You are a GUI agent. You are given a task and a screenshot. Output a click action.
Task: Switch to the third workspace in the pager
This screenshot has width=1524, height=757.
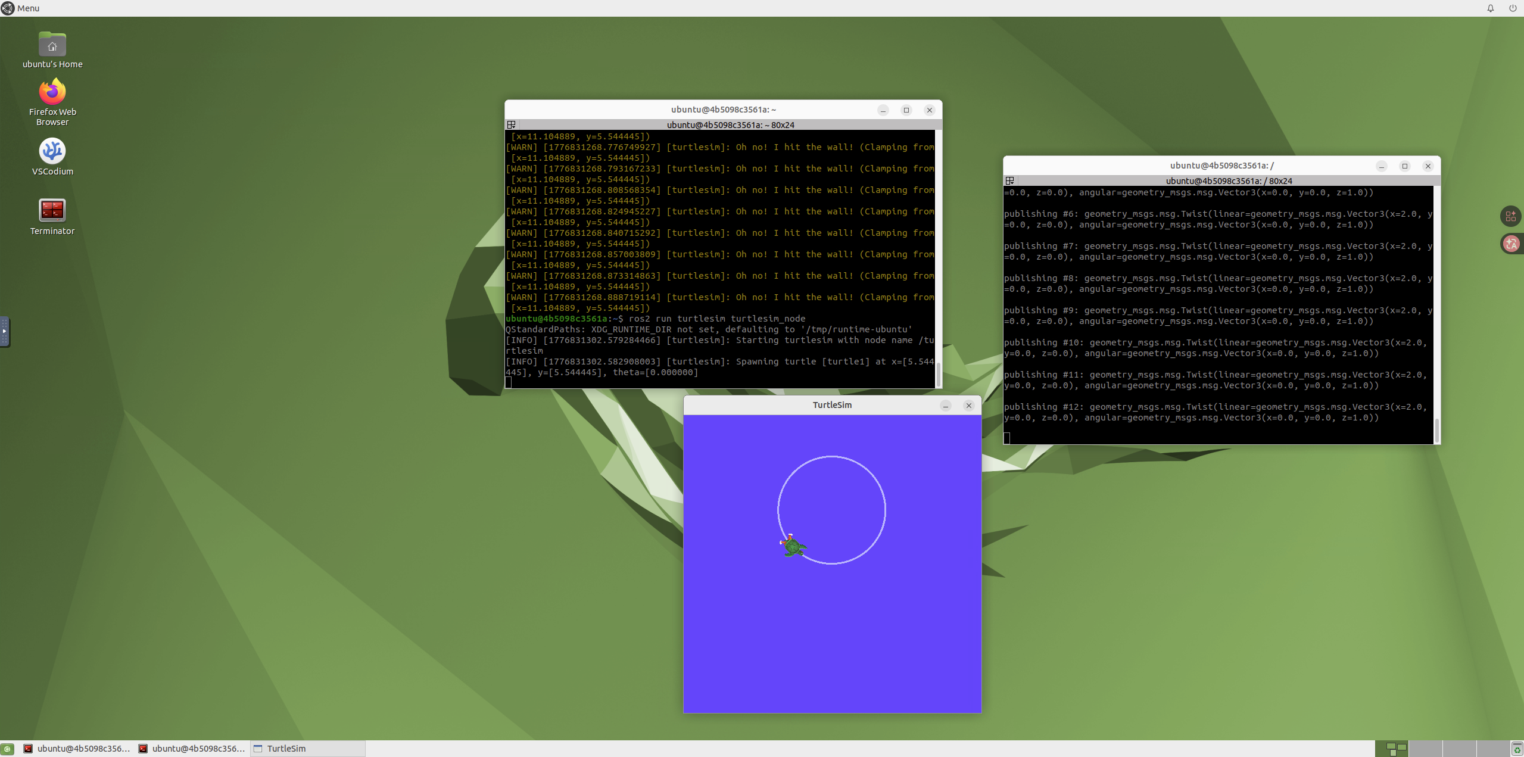point(1459,749)
